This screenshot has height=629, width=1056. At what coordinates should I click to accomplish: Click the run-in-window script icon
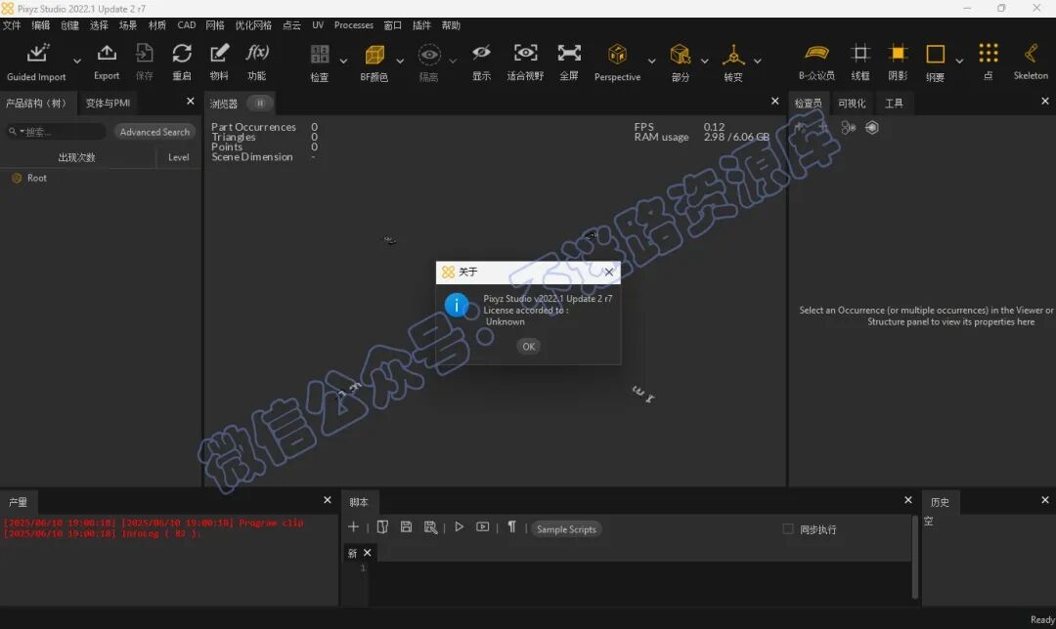point(483,526)
